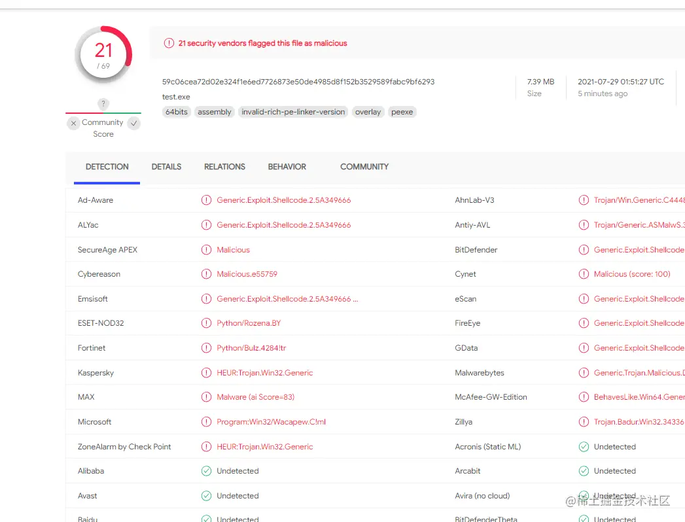Click the peexe tag
The width and height of the screenshot is (685, 522).
(x=402, y=112)
